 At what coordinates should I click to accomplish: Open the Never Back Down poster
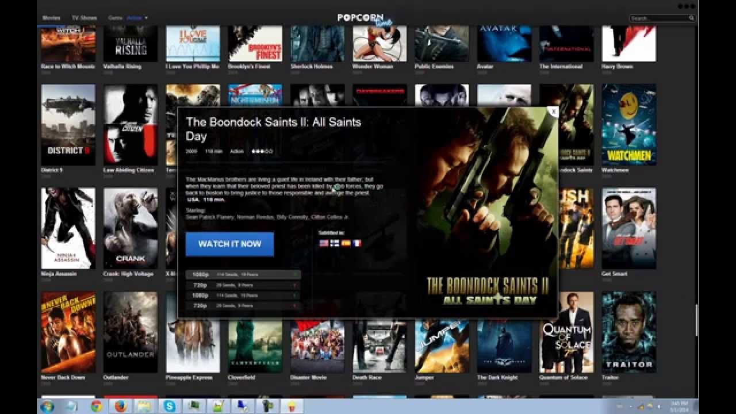click(x=68, y=332)
